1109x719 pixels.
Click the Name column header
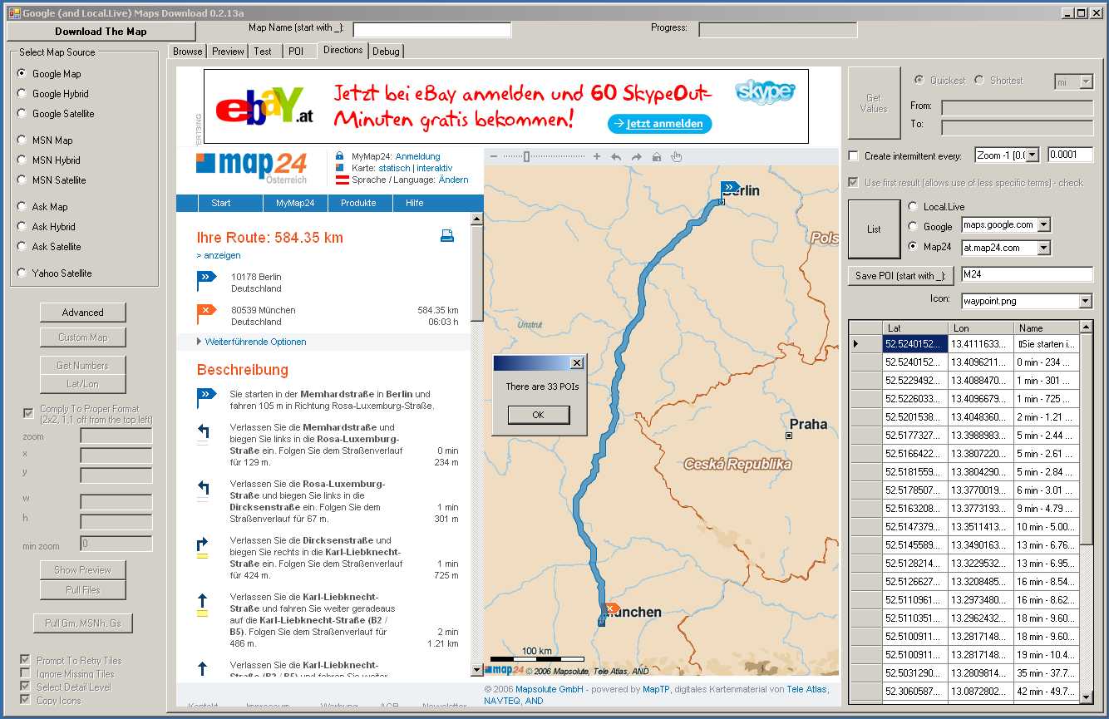tap(1047, 327)
